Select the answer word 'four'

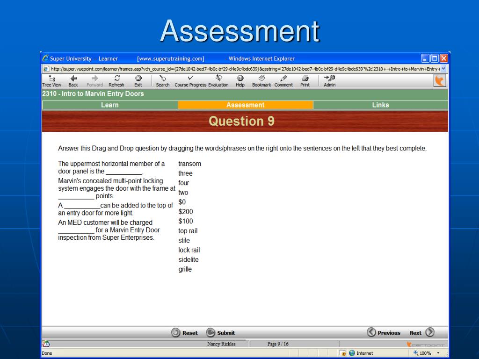click(x=183, y=183)
